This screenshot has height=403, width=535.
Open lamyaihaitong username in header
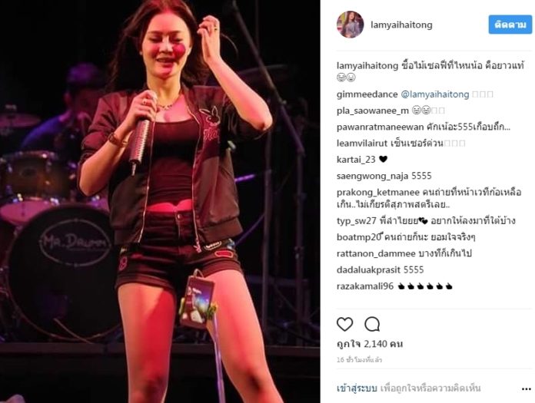tap(401, 25)
